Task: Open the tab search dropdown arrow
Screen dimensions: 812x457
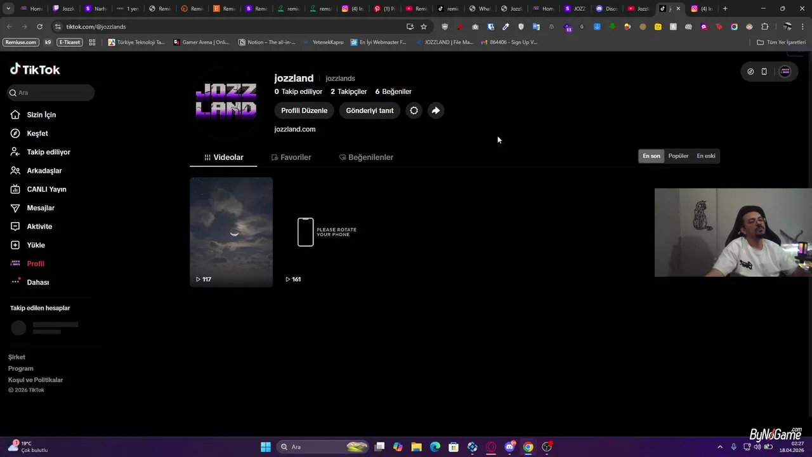Action: pyautogui.click(x=8, y=9)
